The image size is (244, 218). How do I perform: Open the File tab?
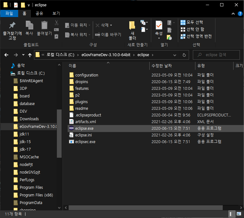[x=9, y=13]
